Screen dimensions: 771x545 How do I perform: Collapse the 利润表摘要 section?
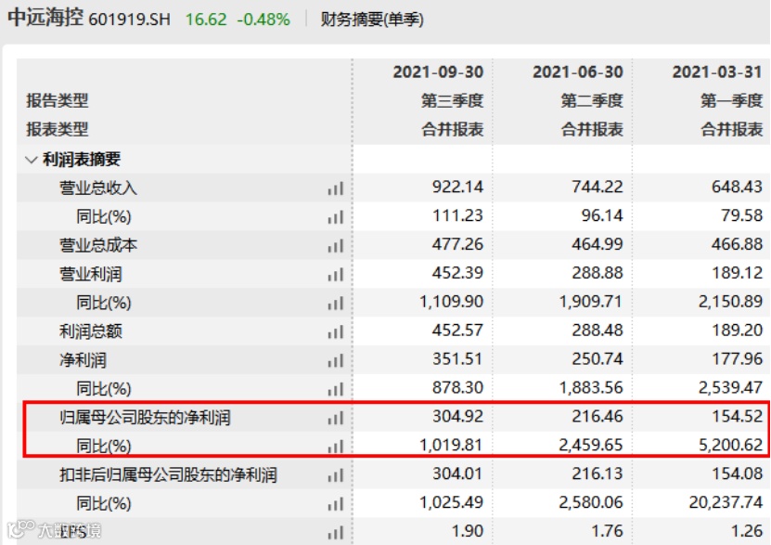coord(31,160)
